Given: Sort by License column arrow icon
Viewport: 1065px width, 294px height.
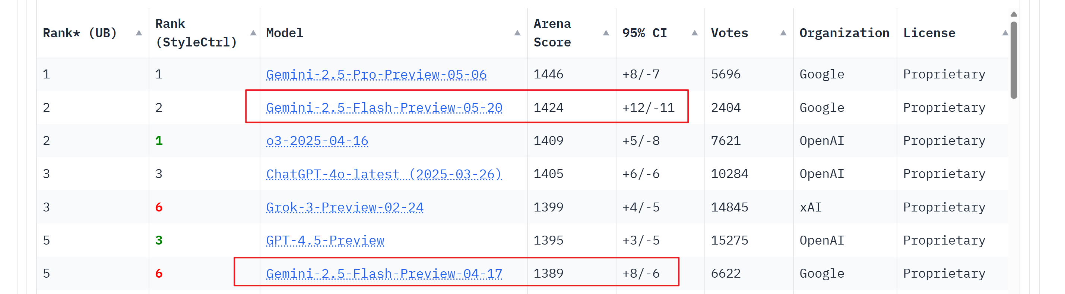Looking at the screenshot, I should (x=1005, y=33).
